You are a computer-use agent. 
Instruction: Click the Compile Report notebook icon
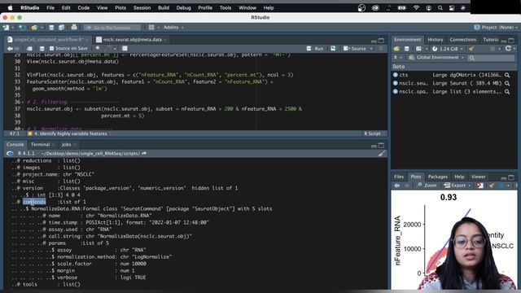tap(125, 49)
